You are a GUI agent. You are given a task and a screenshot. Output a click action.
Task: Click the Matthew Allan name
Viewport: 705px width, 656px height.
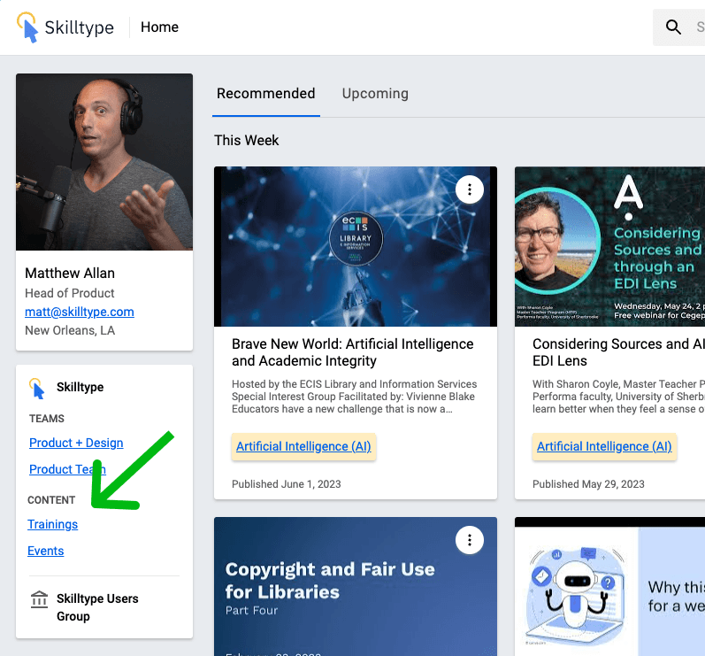[70, 273]
